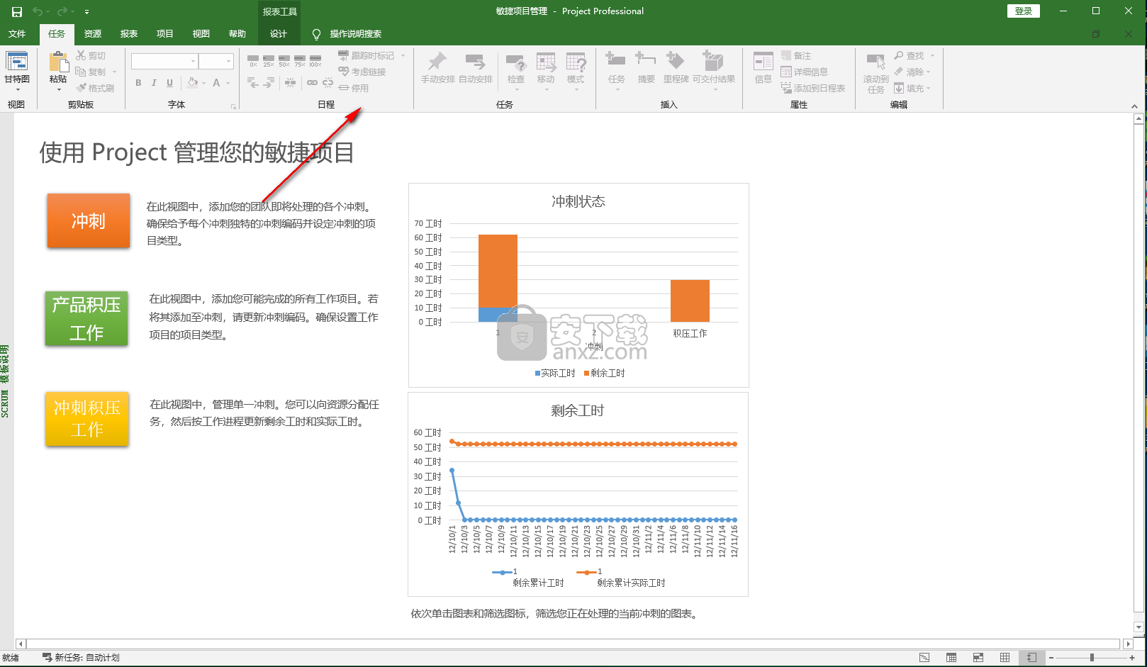Toggle Underline formatting button
Viewport: 1147px width, 667px height.
click(x=169, y=83)
